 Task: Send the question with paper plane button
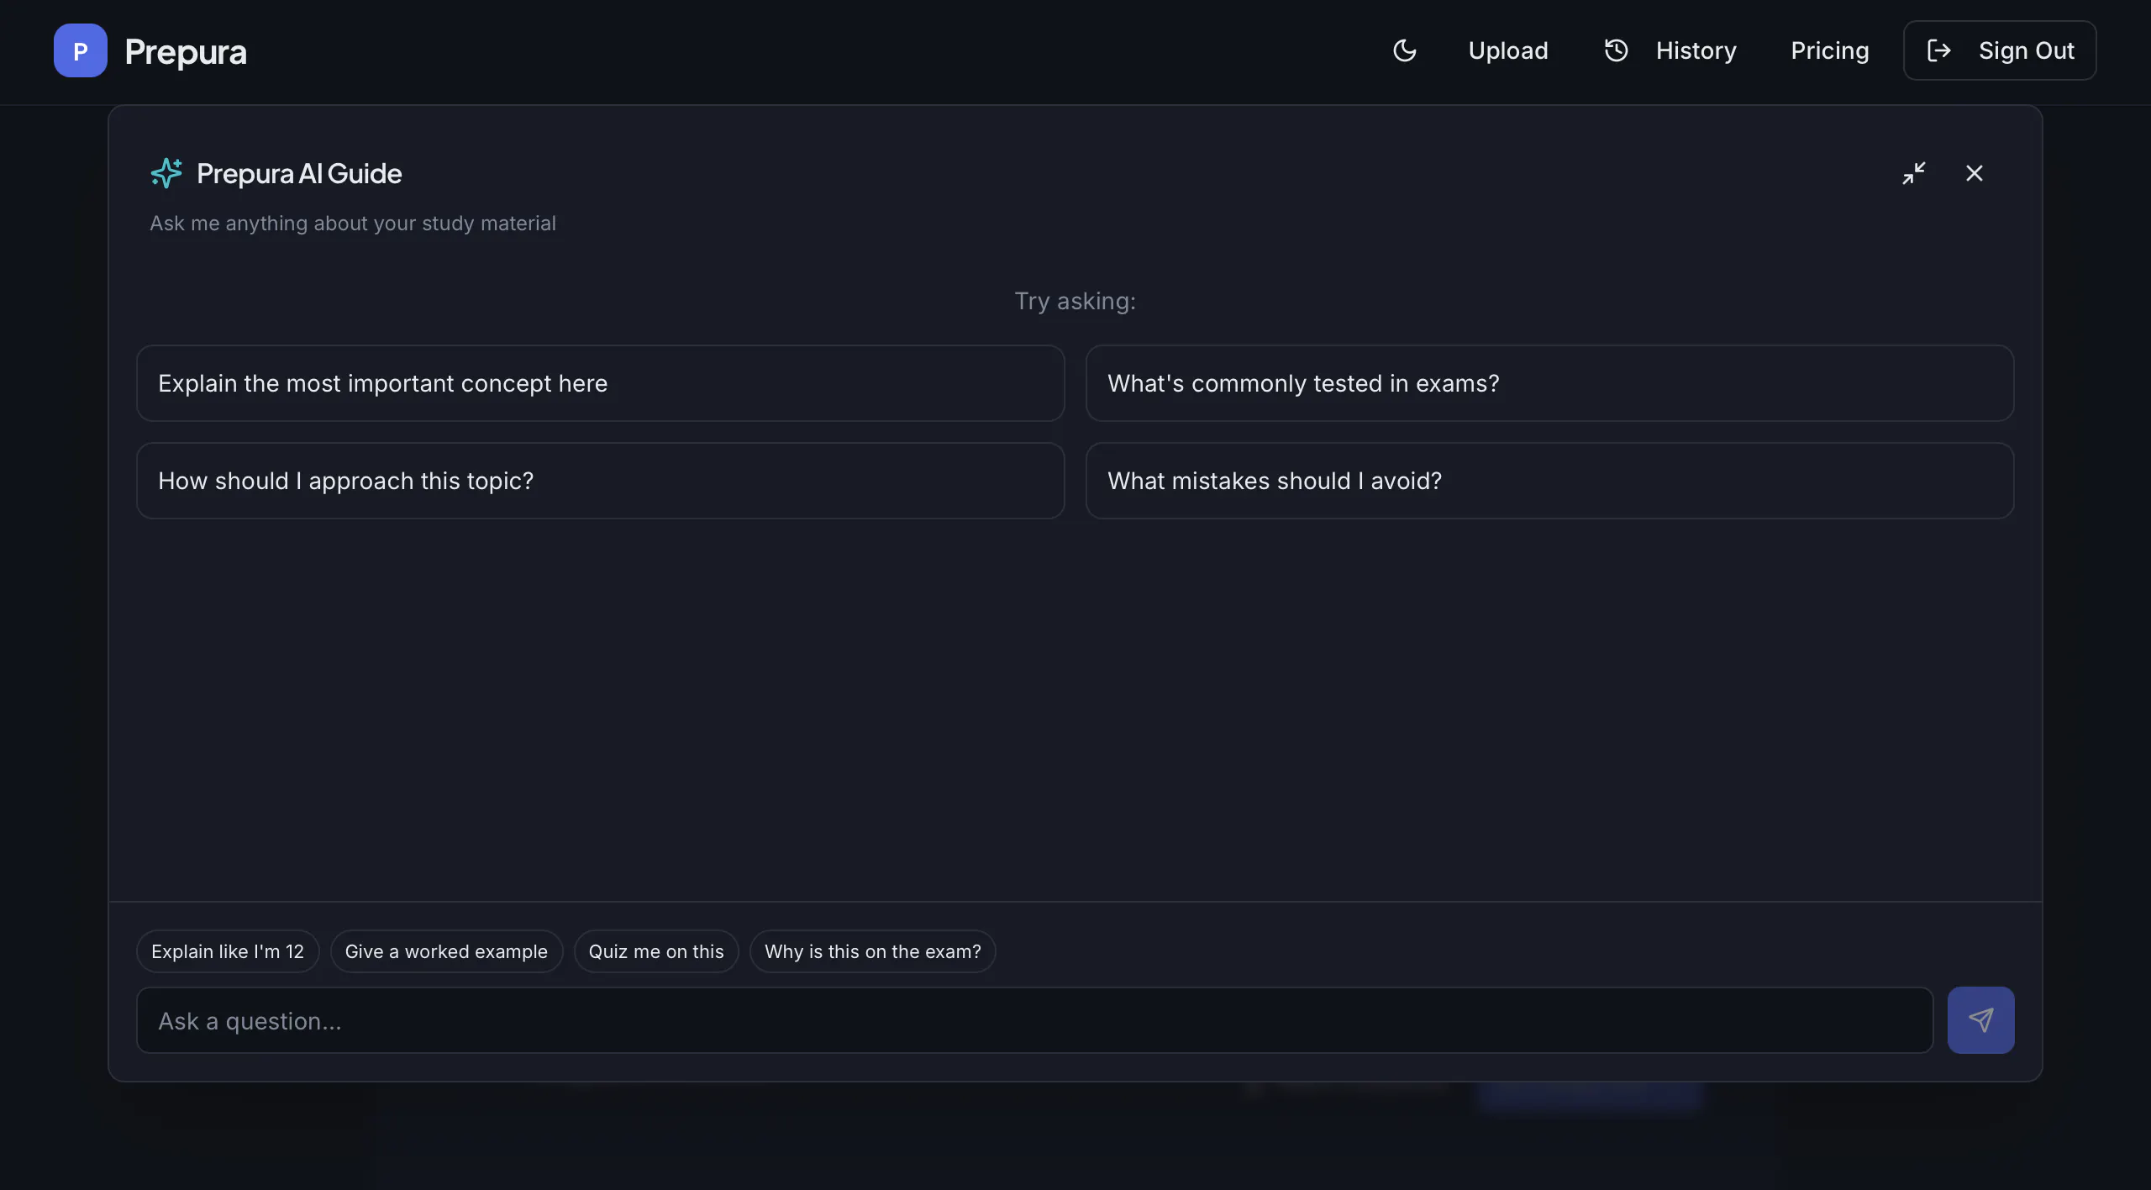click(1981, 1020)
